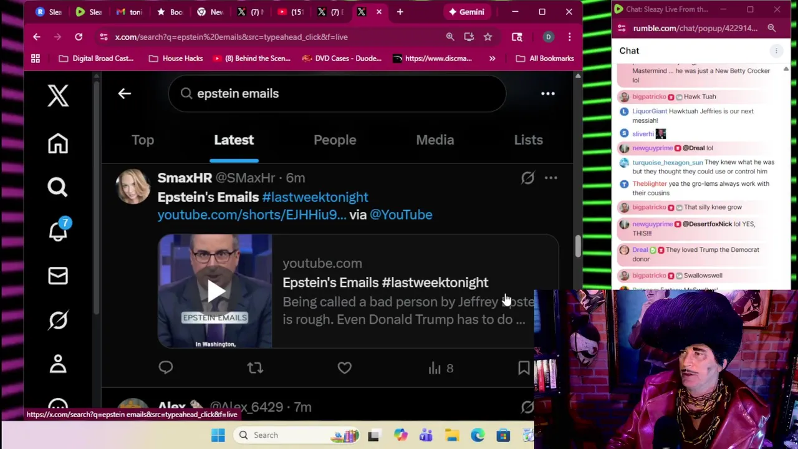Like the SmaxHR post

(x=345, y=368)
